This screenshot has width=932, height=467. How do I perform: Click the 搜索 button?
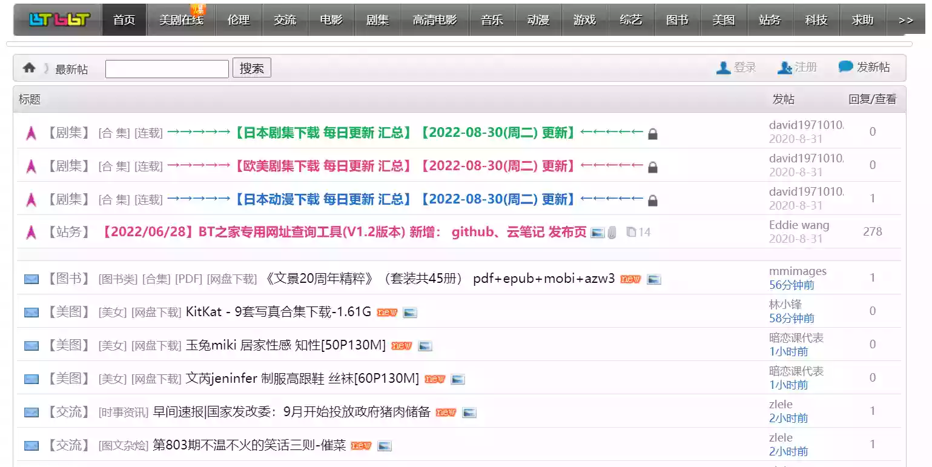pos(251,67)
